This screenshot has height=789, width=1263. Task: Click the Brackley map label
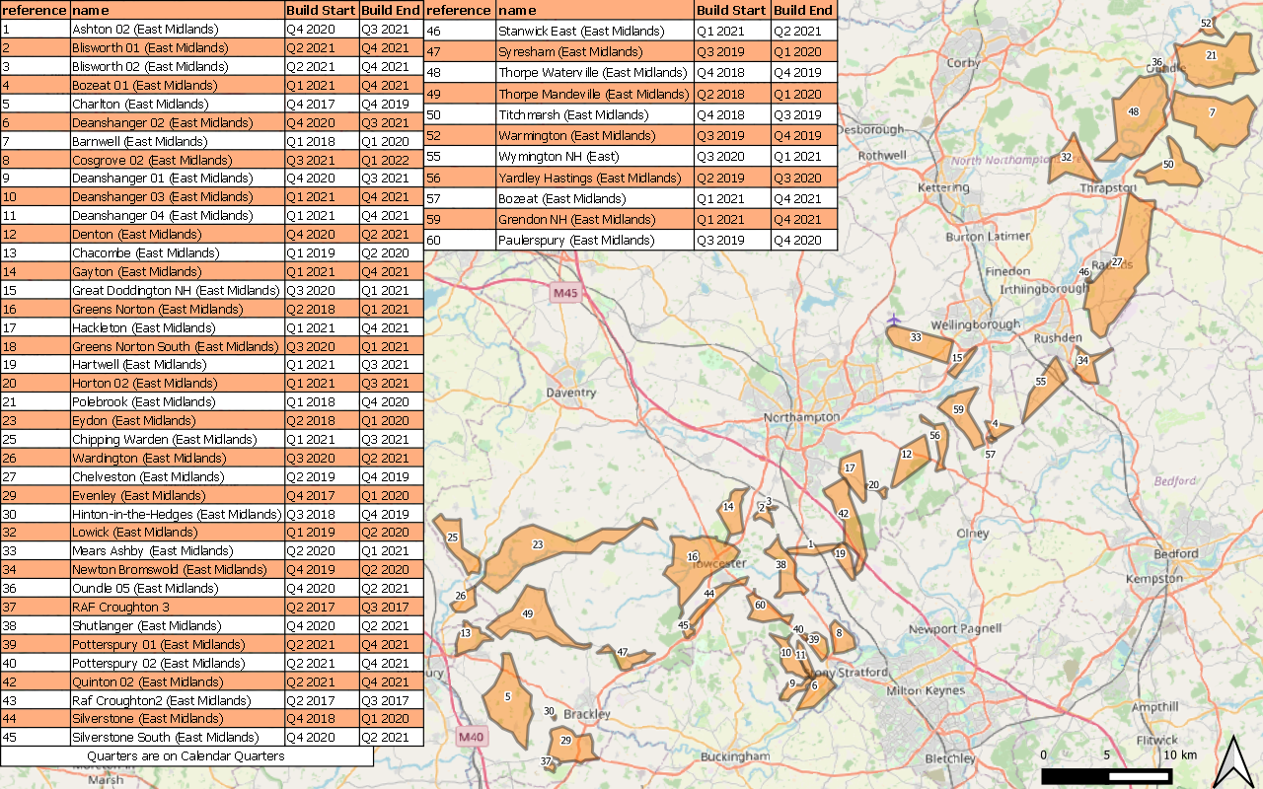coord(587,714)
